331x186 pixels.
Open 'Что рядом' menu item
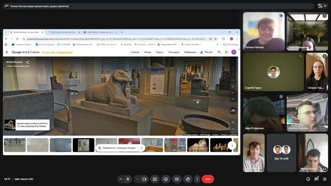pyautogui.click(x=174, y=52)
